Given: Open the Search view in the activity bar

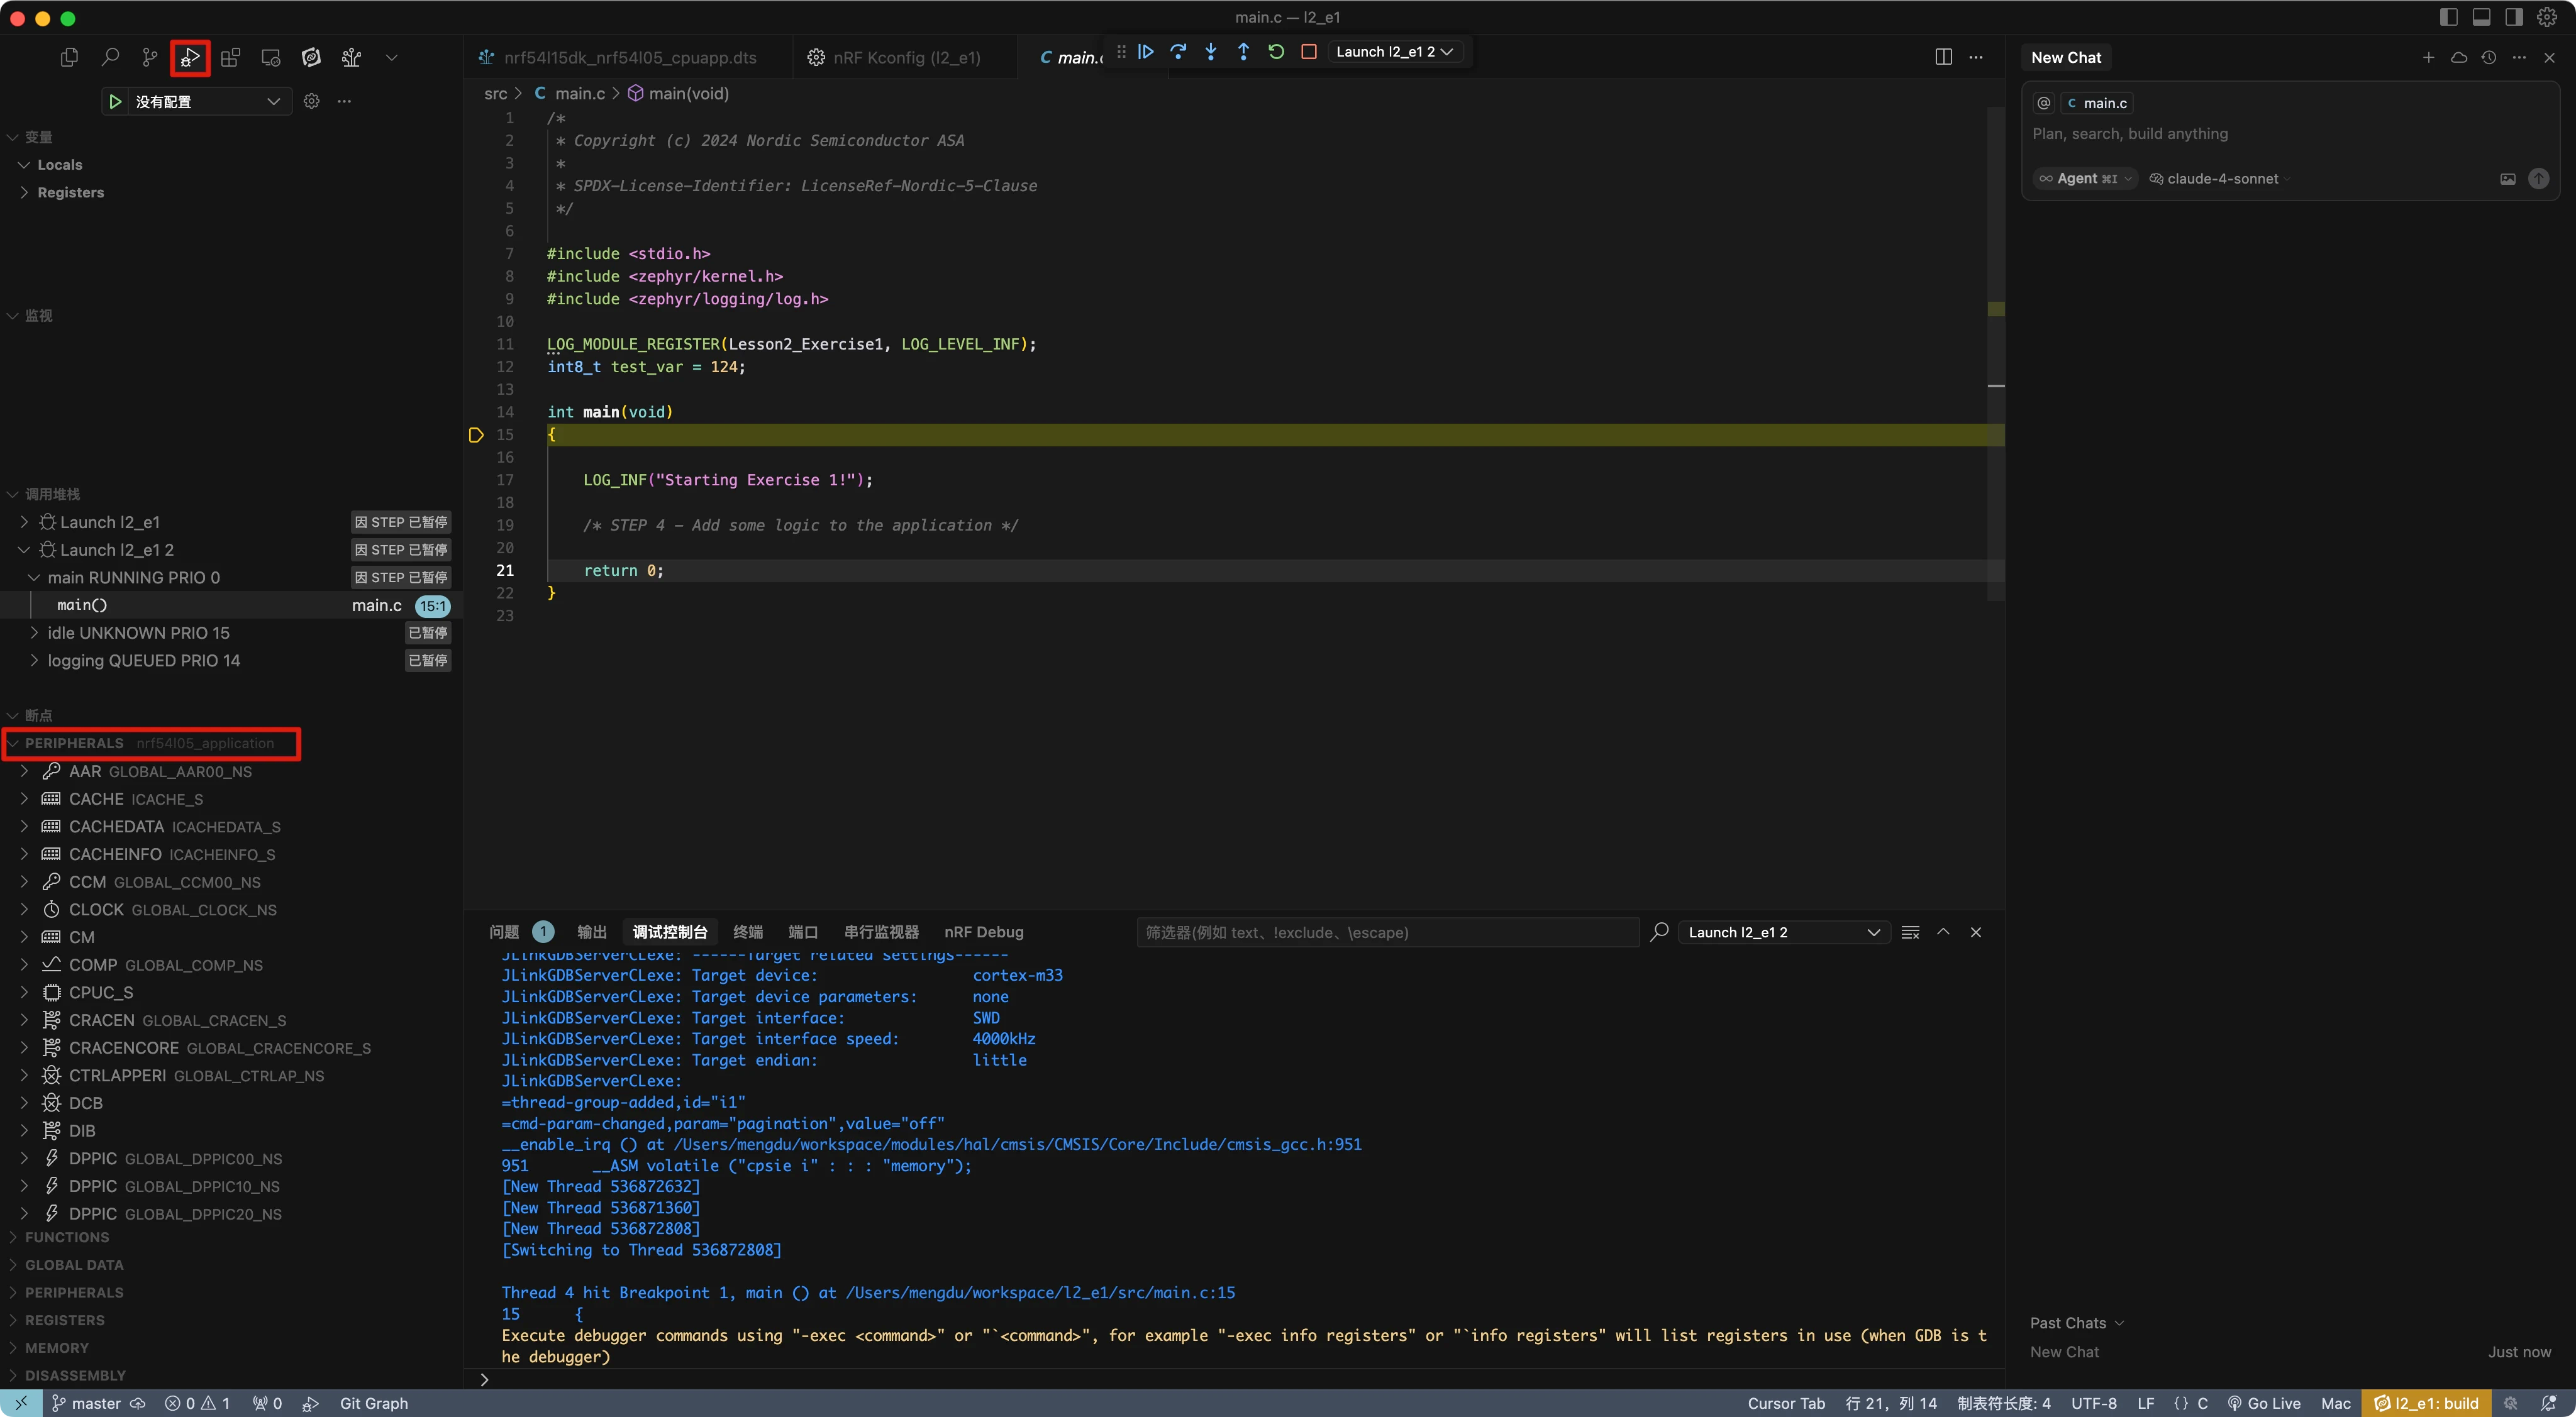Looking at the screenshot, I should pos(110,58).
